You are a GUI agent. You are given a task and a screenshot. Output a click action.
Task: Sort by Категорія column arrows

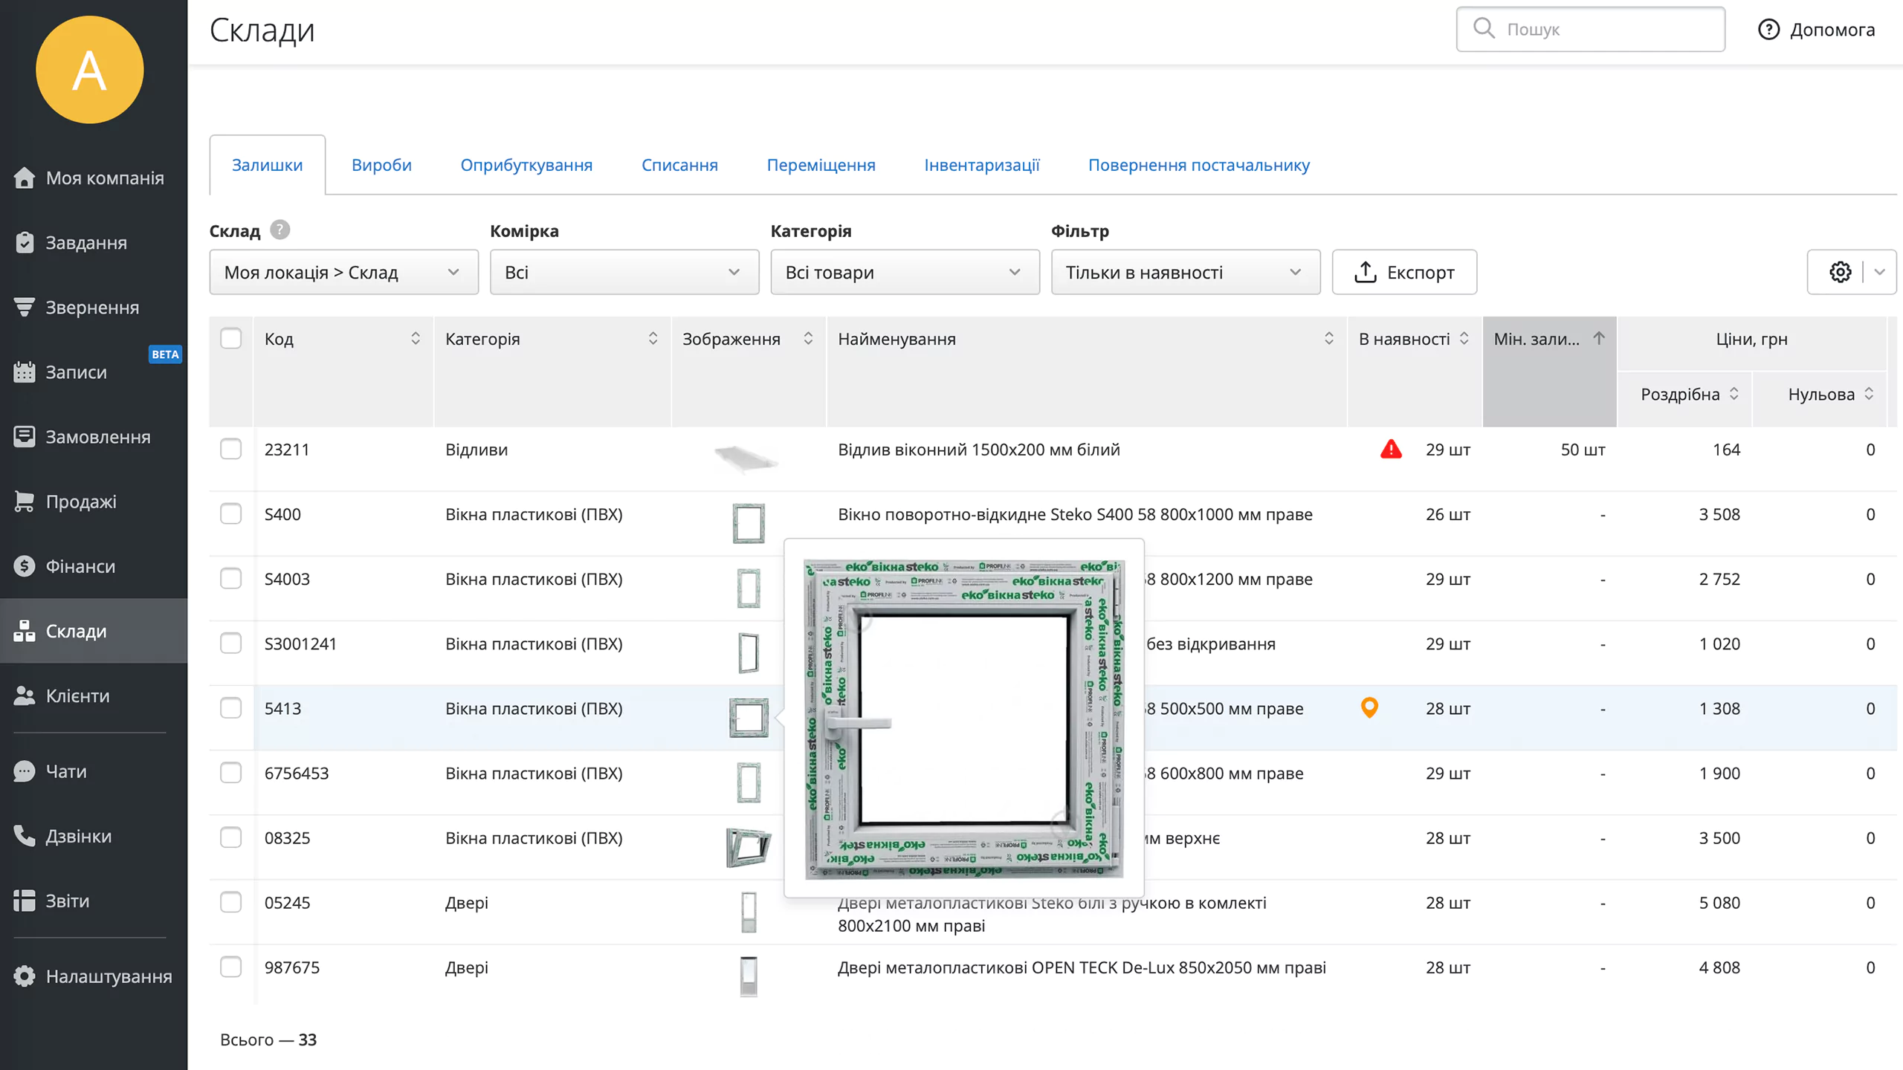(x=653, y=339)
